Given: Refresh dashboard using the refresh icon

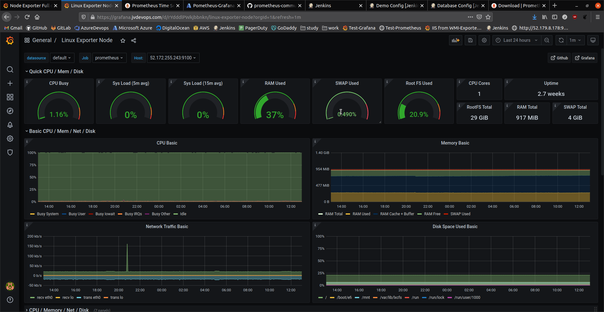Looking at the screenshot, I should coord(561,40).
